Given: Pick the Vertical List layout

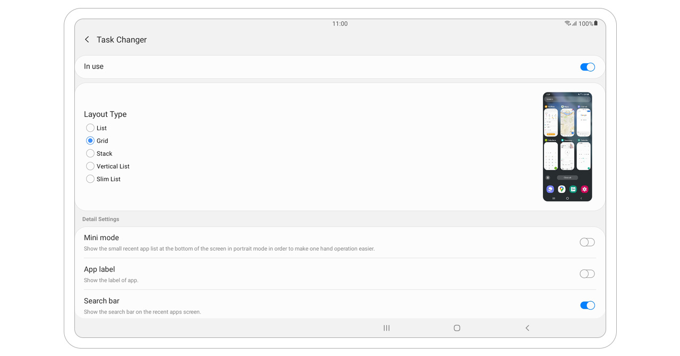Looking at the screenshot, I should coord(90,166).
